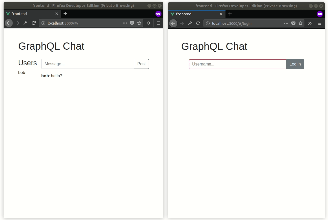Close the frontend tab in left window
This screenshot has height=220, width=328.
(x=57, y=14)
